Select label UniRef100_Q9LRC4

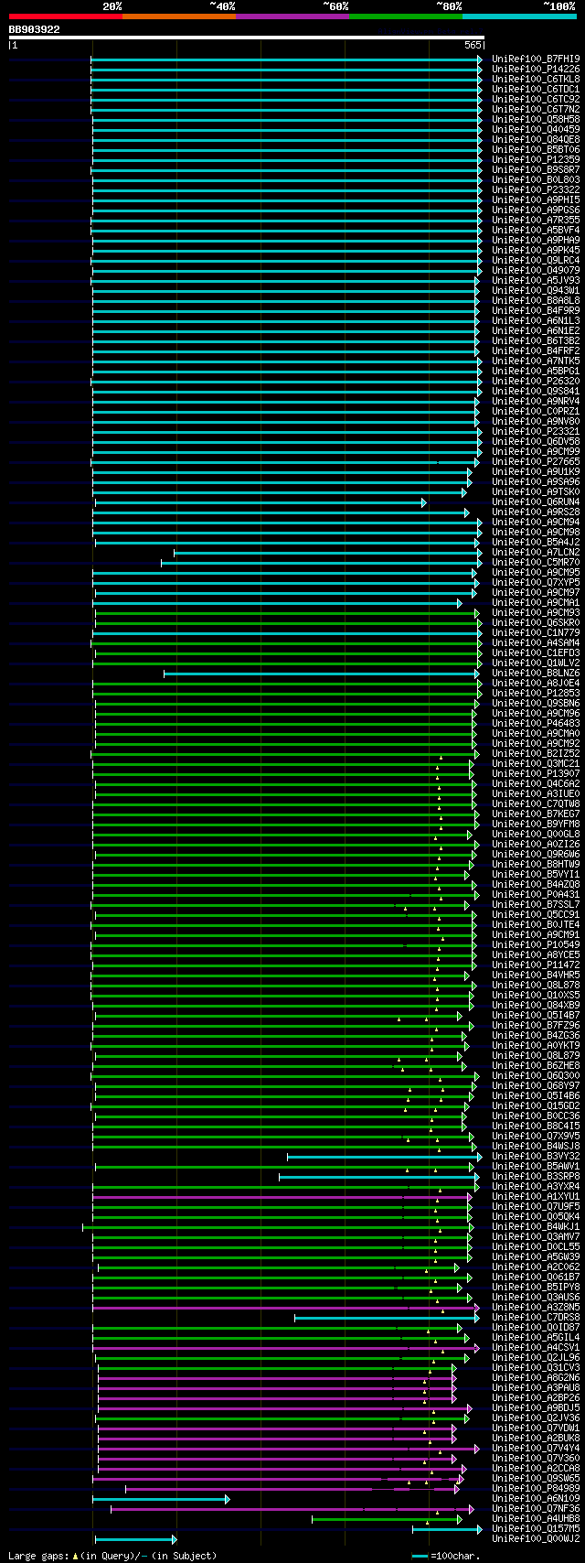[x=536, y=260]
